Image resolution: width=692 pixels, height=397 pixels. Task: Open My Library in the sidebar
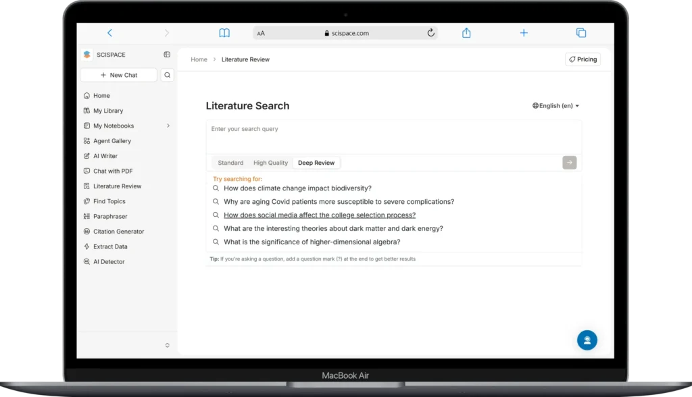108,110
